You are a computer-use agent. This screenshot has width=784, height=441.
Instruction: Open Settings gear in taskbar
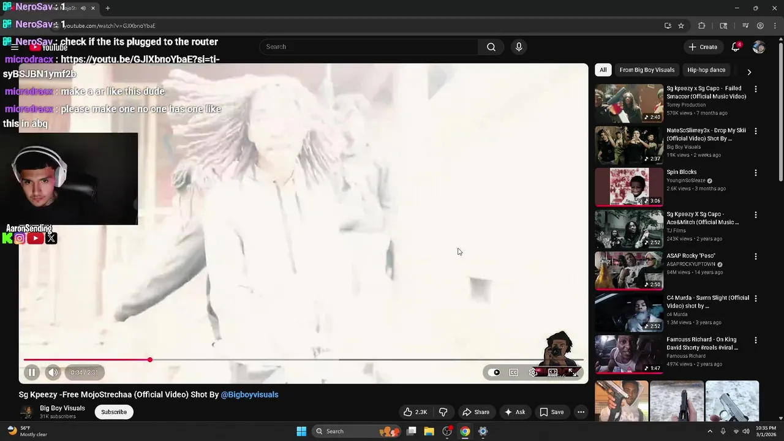483,431
